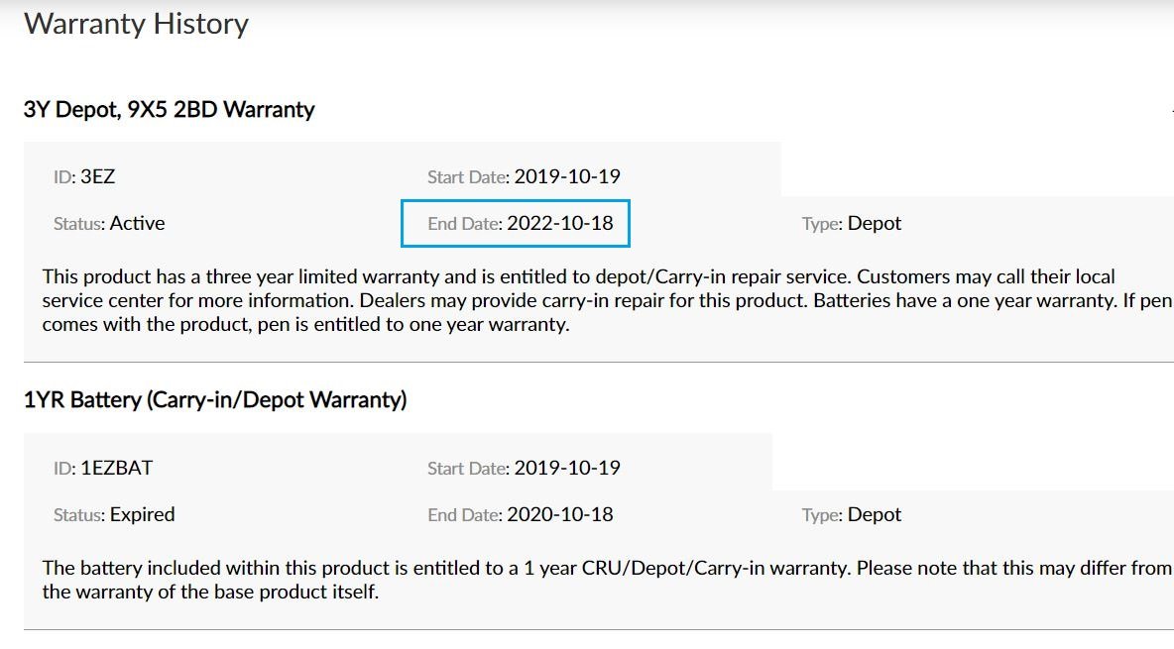Image resolution: width=1174 pixels, height=649 pixels.
Task: Click Start Date 2019-10-19 of 3EZ warranty
Action: click(524, 176)
